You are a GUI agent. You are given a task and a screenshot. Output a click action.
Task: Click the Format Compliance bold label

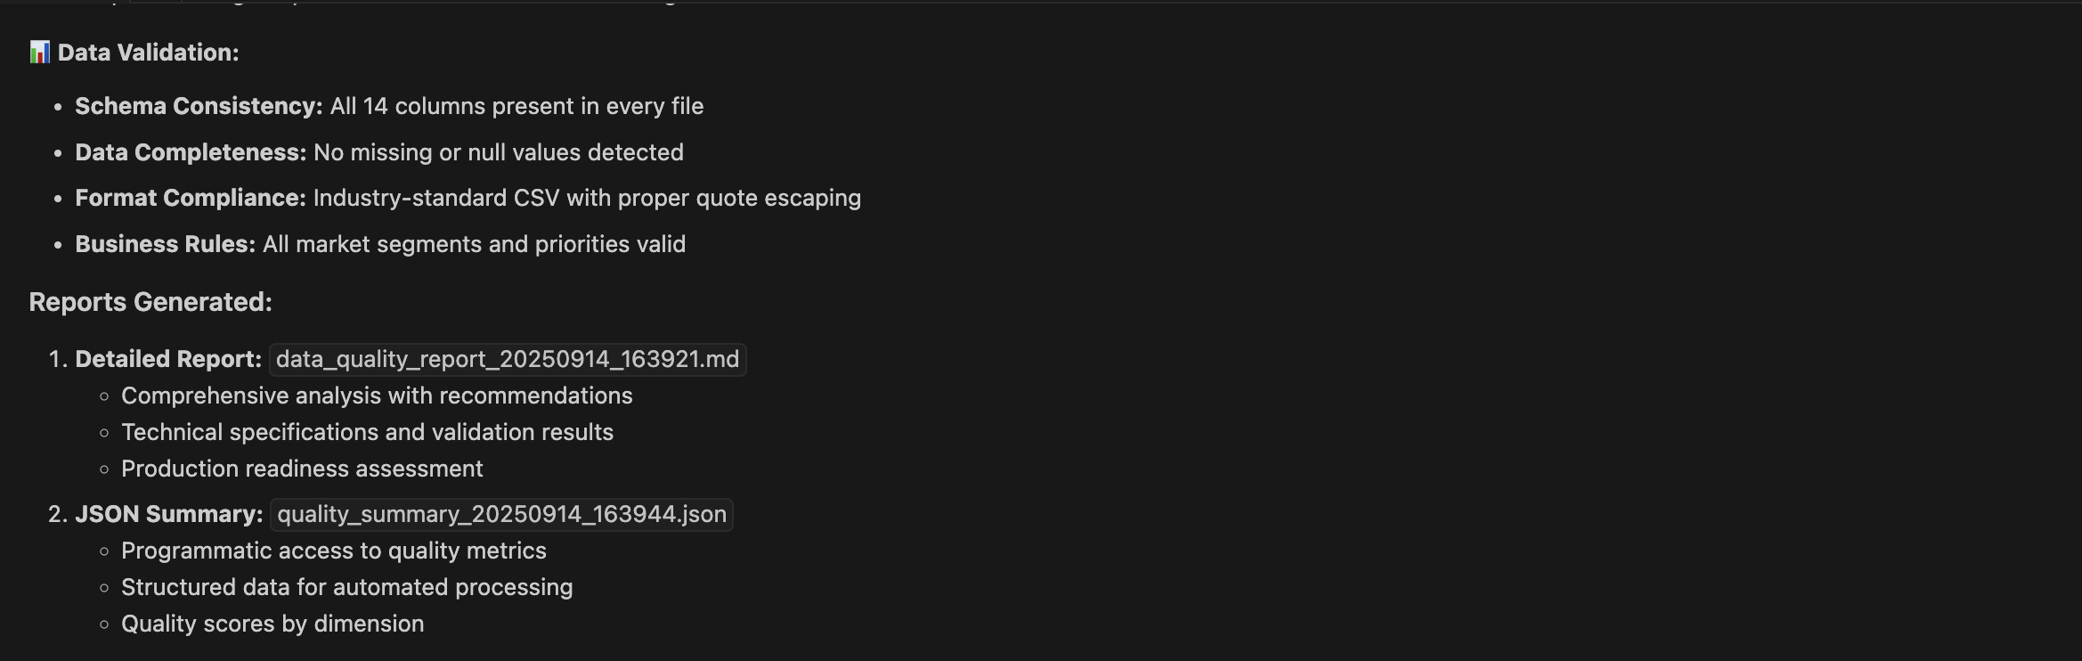[x=191, y=198]
